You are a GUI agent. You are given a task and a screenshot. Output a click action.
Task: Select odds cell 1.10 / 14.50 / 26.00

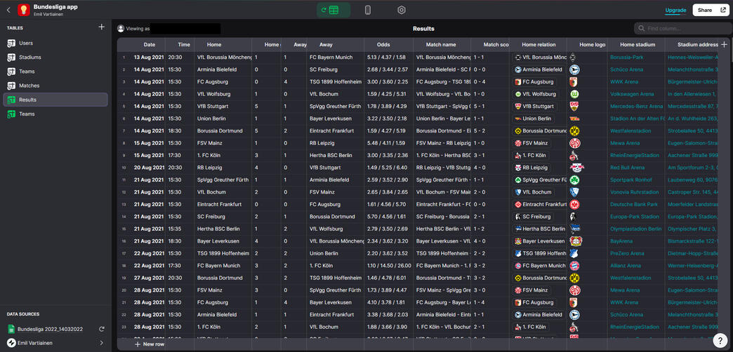[x=388, y=266]
